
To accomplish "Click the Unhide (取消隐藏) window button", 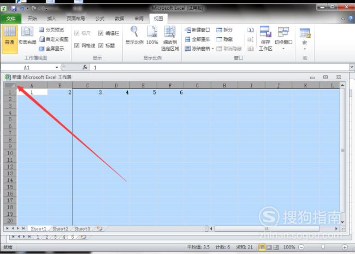I will (x=229, y=49).
